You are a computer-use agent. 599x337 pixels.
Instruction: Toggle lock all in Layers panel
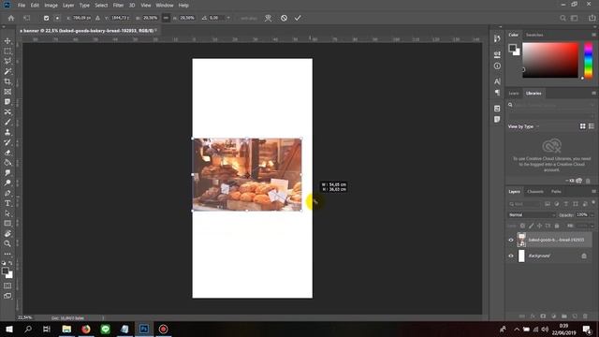pyautogui.click(x=557, y=226)
